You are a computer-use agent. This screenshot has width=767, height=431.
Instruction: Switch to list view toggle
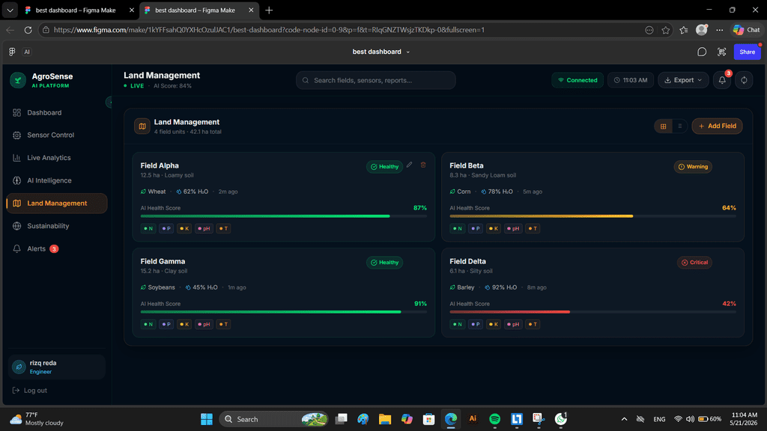coord(679,126)
